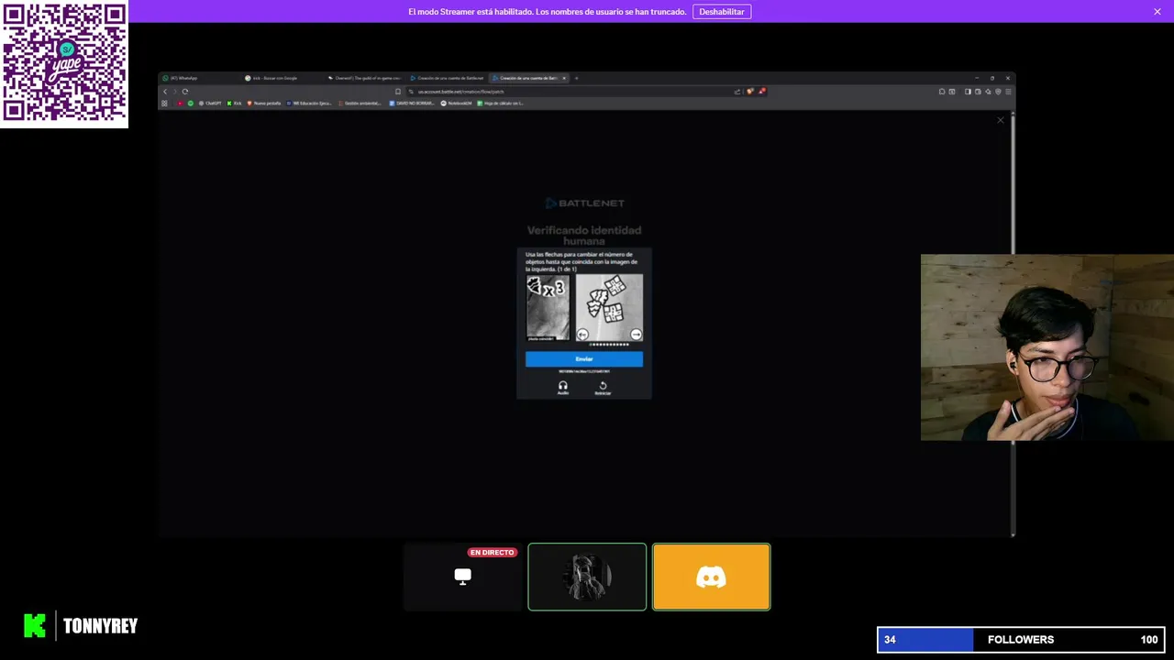The height and width of the screenshot is (660, 1174).
Task: Click the screen share EN DIRECTO tile
Action: (462, 577)
